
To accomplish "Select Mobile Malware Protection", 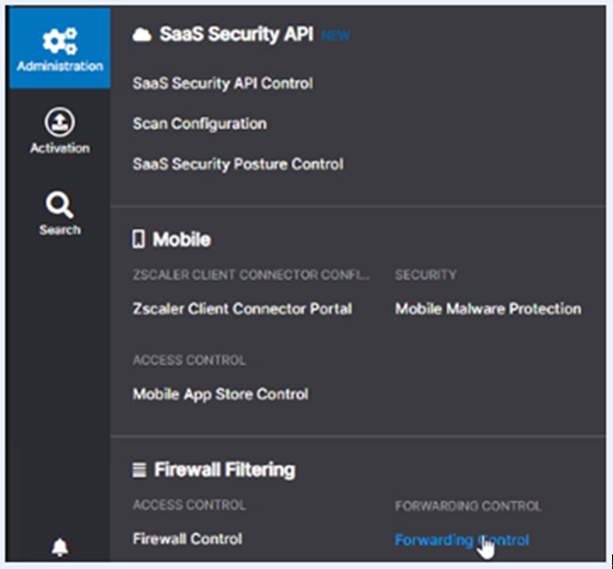I will 488,309.
